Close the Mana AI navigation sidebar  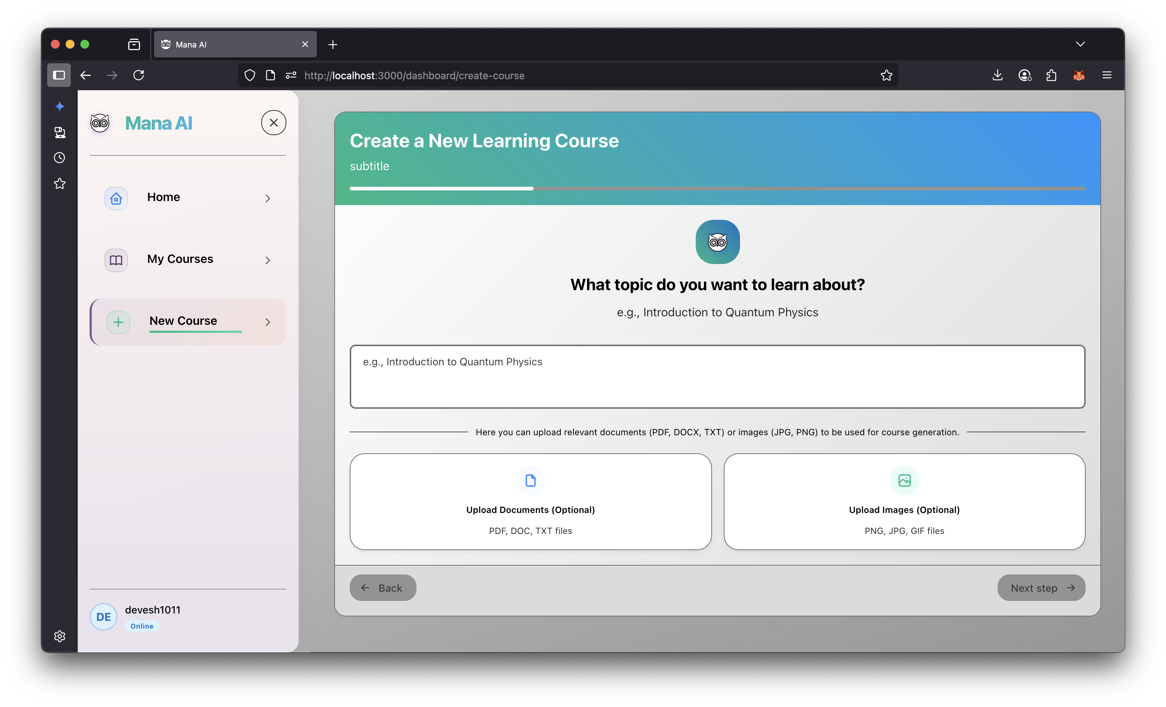(x=273, y=123)
